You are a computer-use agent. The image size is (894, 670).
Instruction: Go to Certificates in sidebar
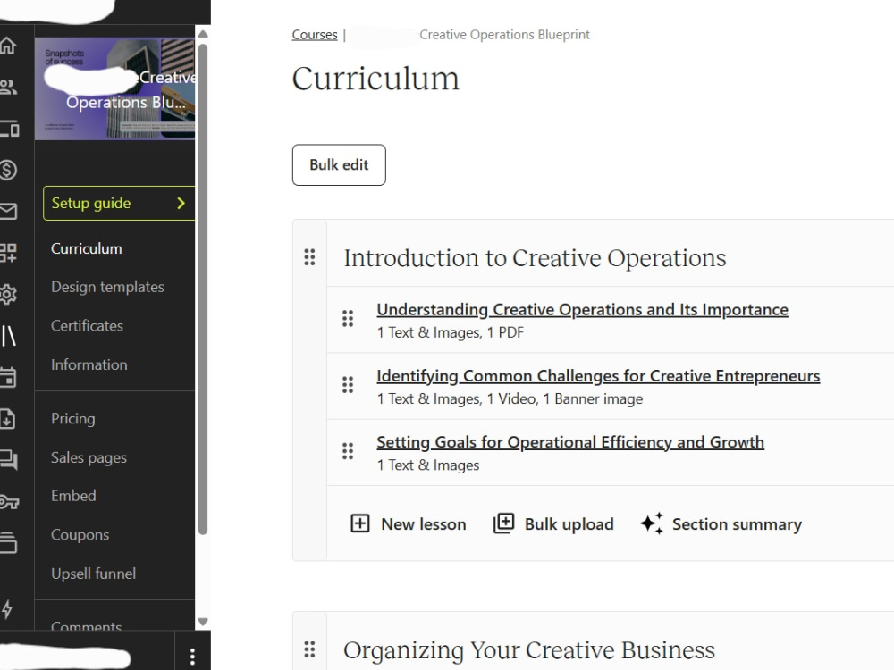pyautogui.click(x=87, y=326)
